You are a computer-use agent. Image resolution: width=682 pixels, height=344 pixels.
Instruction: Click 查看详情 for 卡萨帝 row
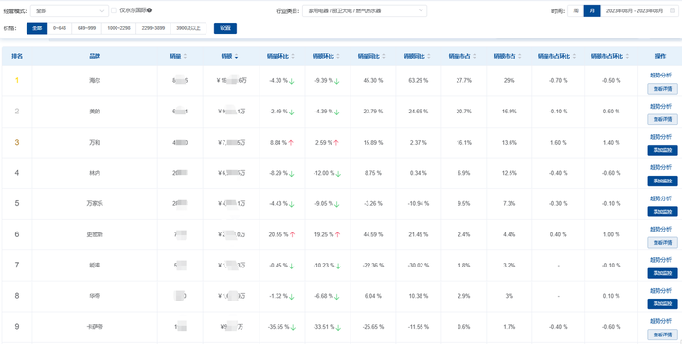tap(662, 335)
